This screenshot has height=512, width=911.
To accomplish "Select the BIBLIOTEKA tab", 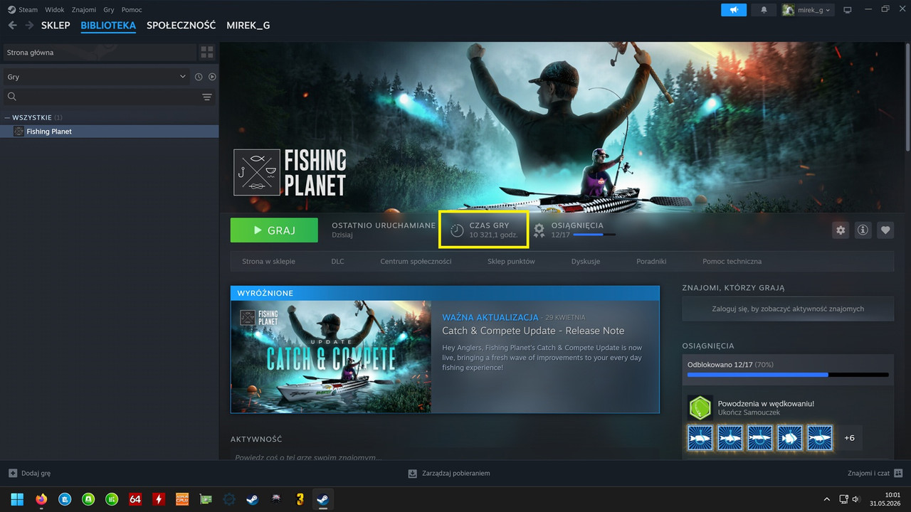I will (x=108, y=26).
